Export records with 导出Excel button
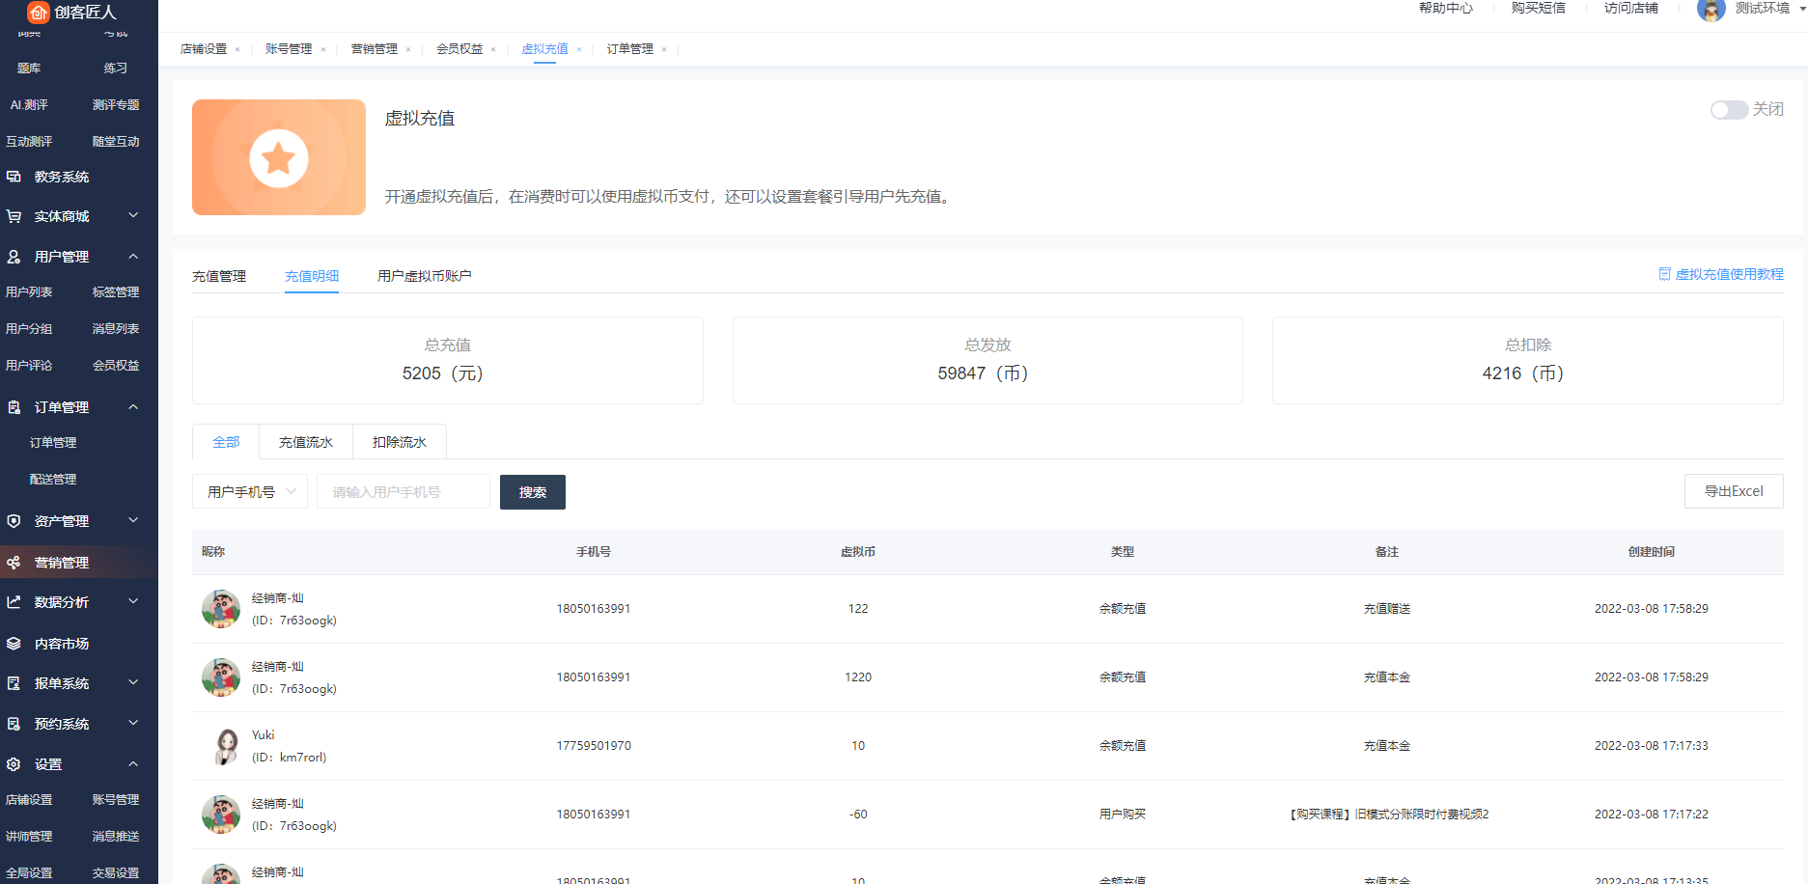 click(x=1733, y=491)
